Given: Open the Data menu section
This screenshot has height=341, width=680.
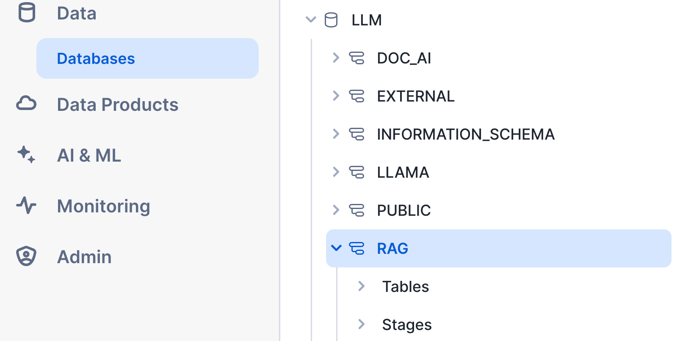Looking at the screenshot, I should (77, 13).
